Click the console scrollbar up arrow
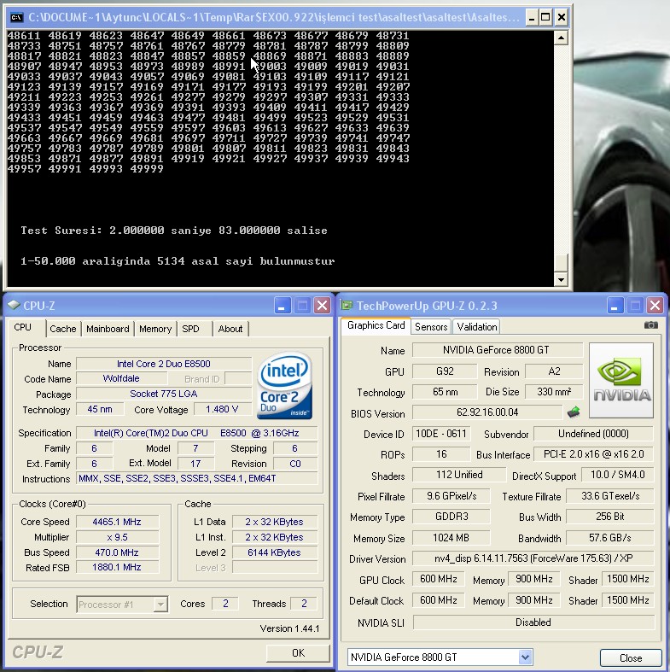 [561, 38]
